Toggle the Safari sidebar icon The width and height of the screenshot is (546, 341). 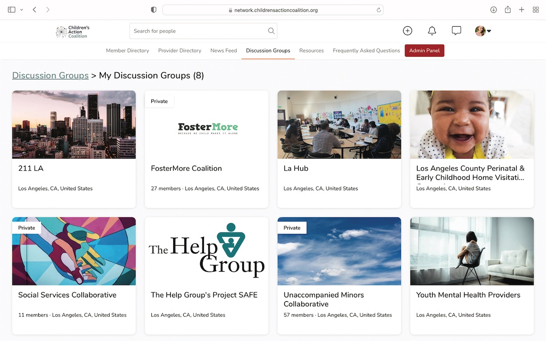[11, 10]
